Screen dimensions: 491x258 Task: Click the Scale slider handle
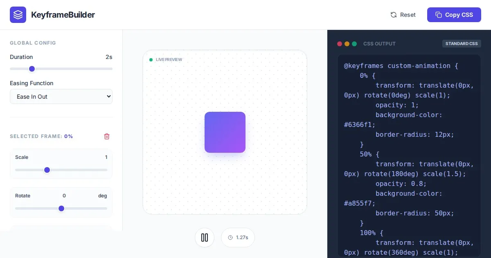[x=47, y=170]
